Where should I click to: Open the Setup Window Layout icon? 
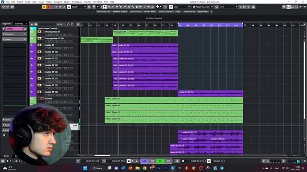click(x=283, y=7)
